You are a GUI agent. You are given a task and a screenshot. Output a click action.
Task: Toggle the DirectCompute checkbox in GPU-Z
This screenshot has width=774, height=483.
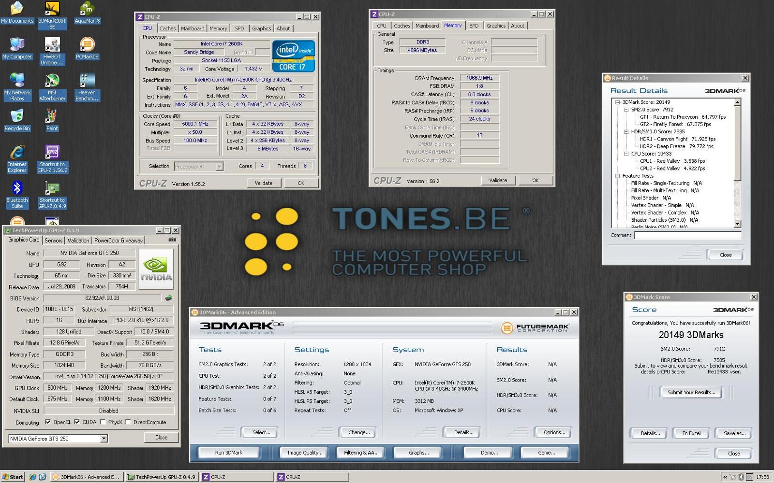pos(128,422)
